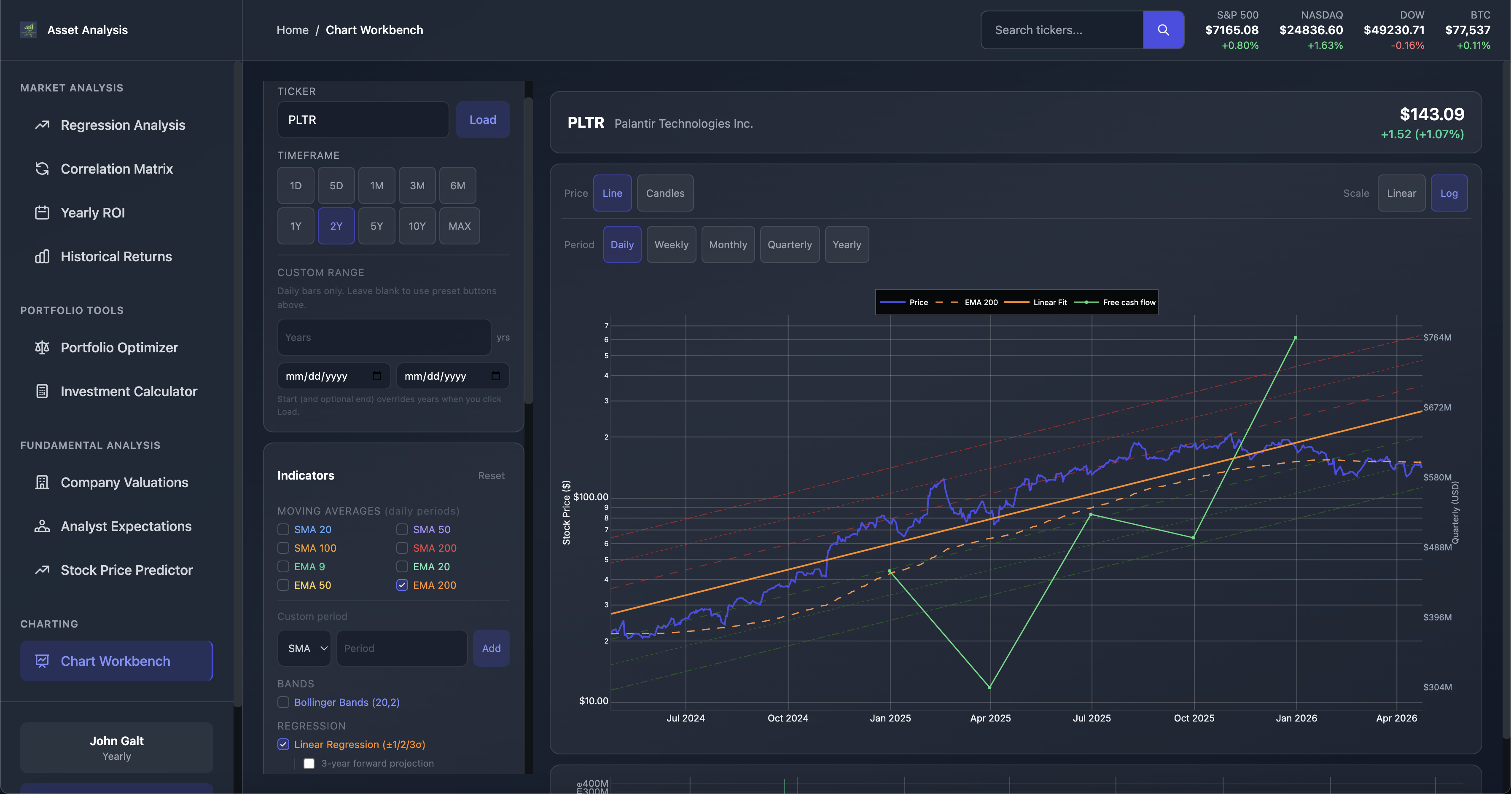
Task: Toggle Linear Fit in chart legend
Action: [x=1035, y=303]
